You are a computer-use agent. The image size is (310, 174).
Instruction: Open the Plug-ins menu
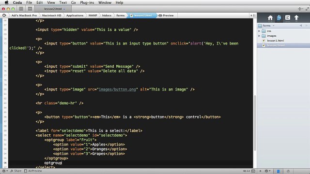(x=87, y=2)
